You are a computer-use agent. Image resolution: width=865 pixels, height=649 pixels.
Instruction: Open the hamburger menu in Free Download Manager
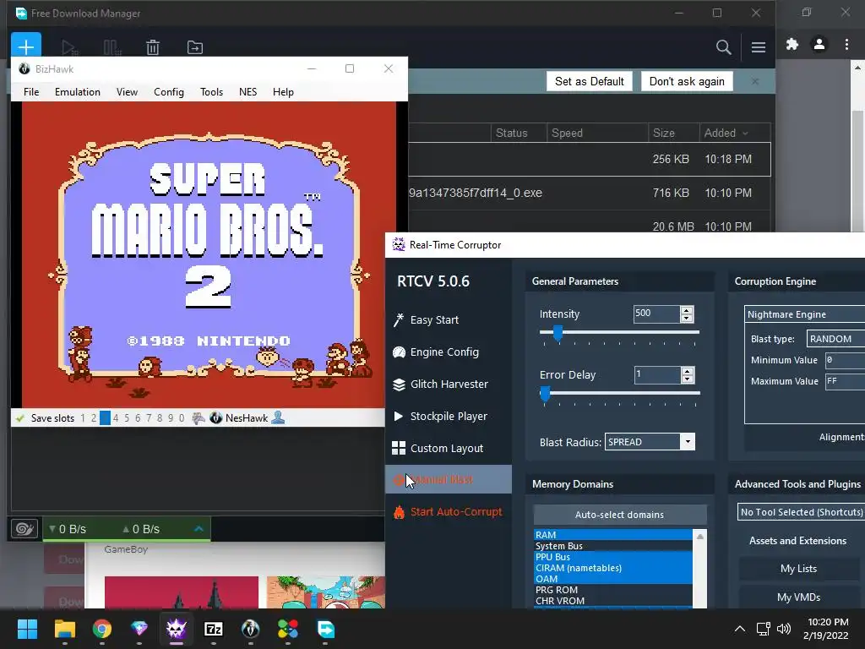[x=758, y=47]
